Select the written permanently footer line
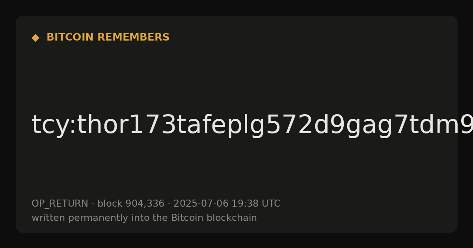Viewport: 473px width, 248px height. (144, 218)
